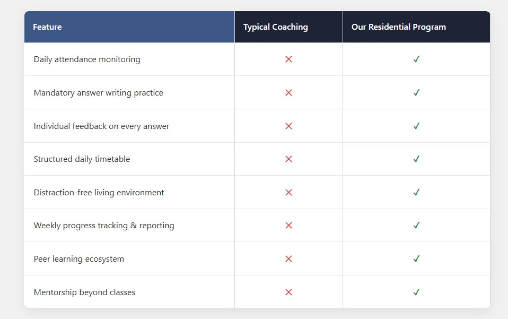Click red cross for Mandatory answer writing practice

(288, 93)
